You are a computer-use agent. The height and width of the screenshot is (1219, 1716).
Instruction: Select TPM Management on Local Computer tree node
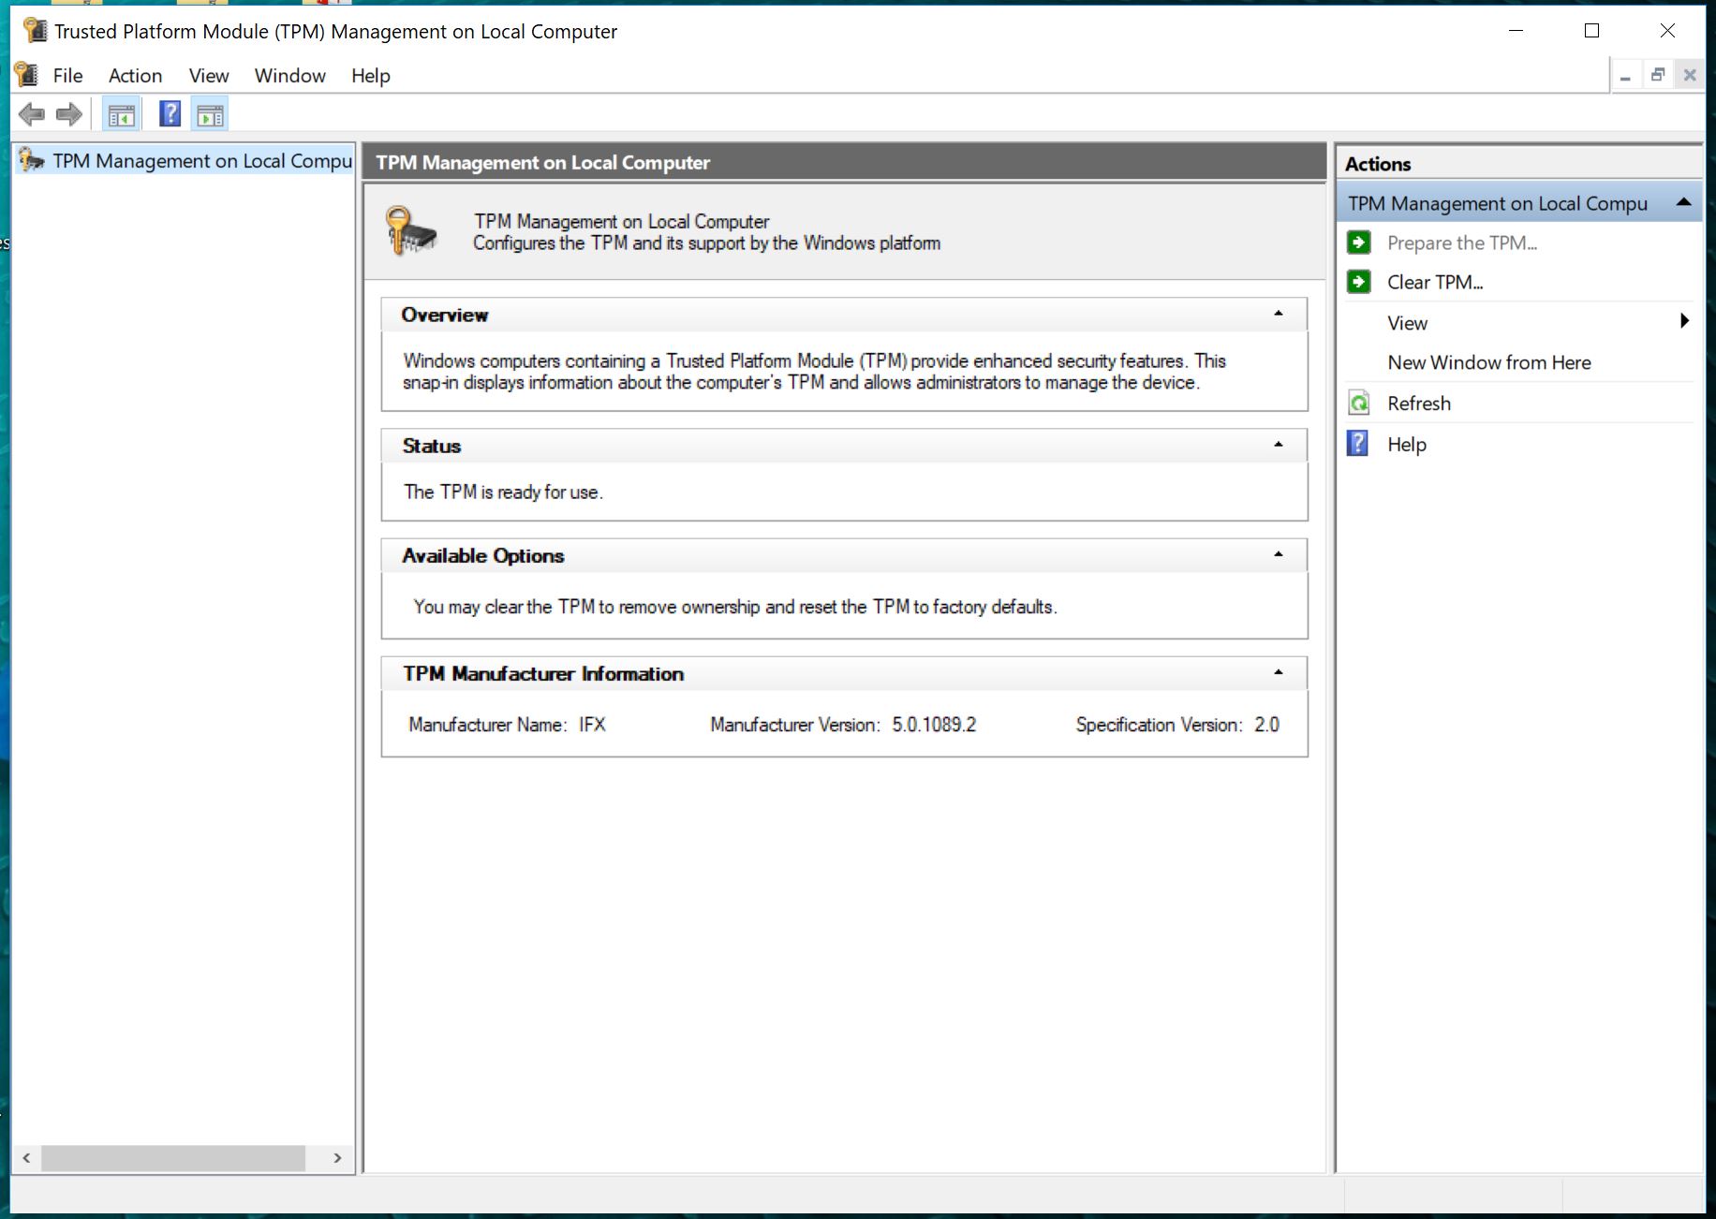coord(202,161)
